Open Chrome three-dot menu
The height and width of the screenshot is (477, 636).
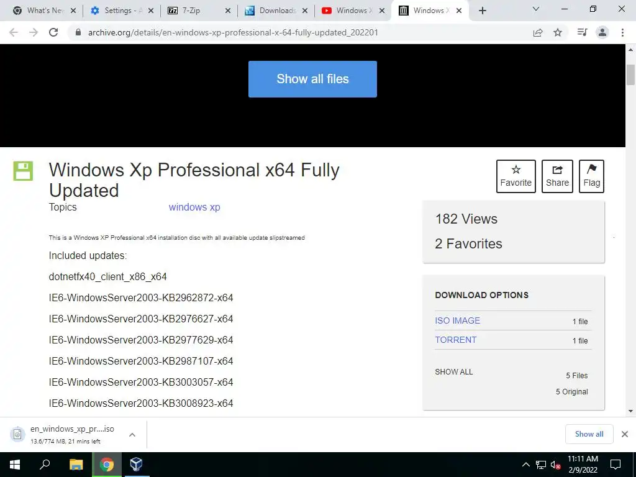click(x=622, y=32)
